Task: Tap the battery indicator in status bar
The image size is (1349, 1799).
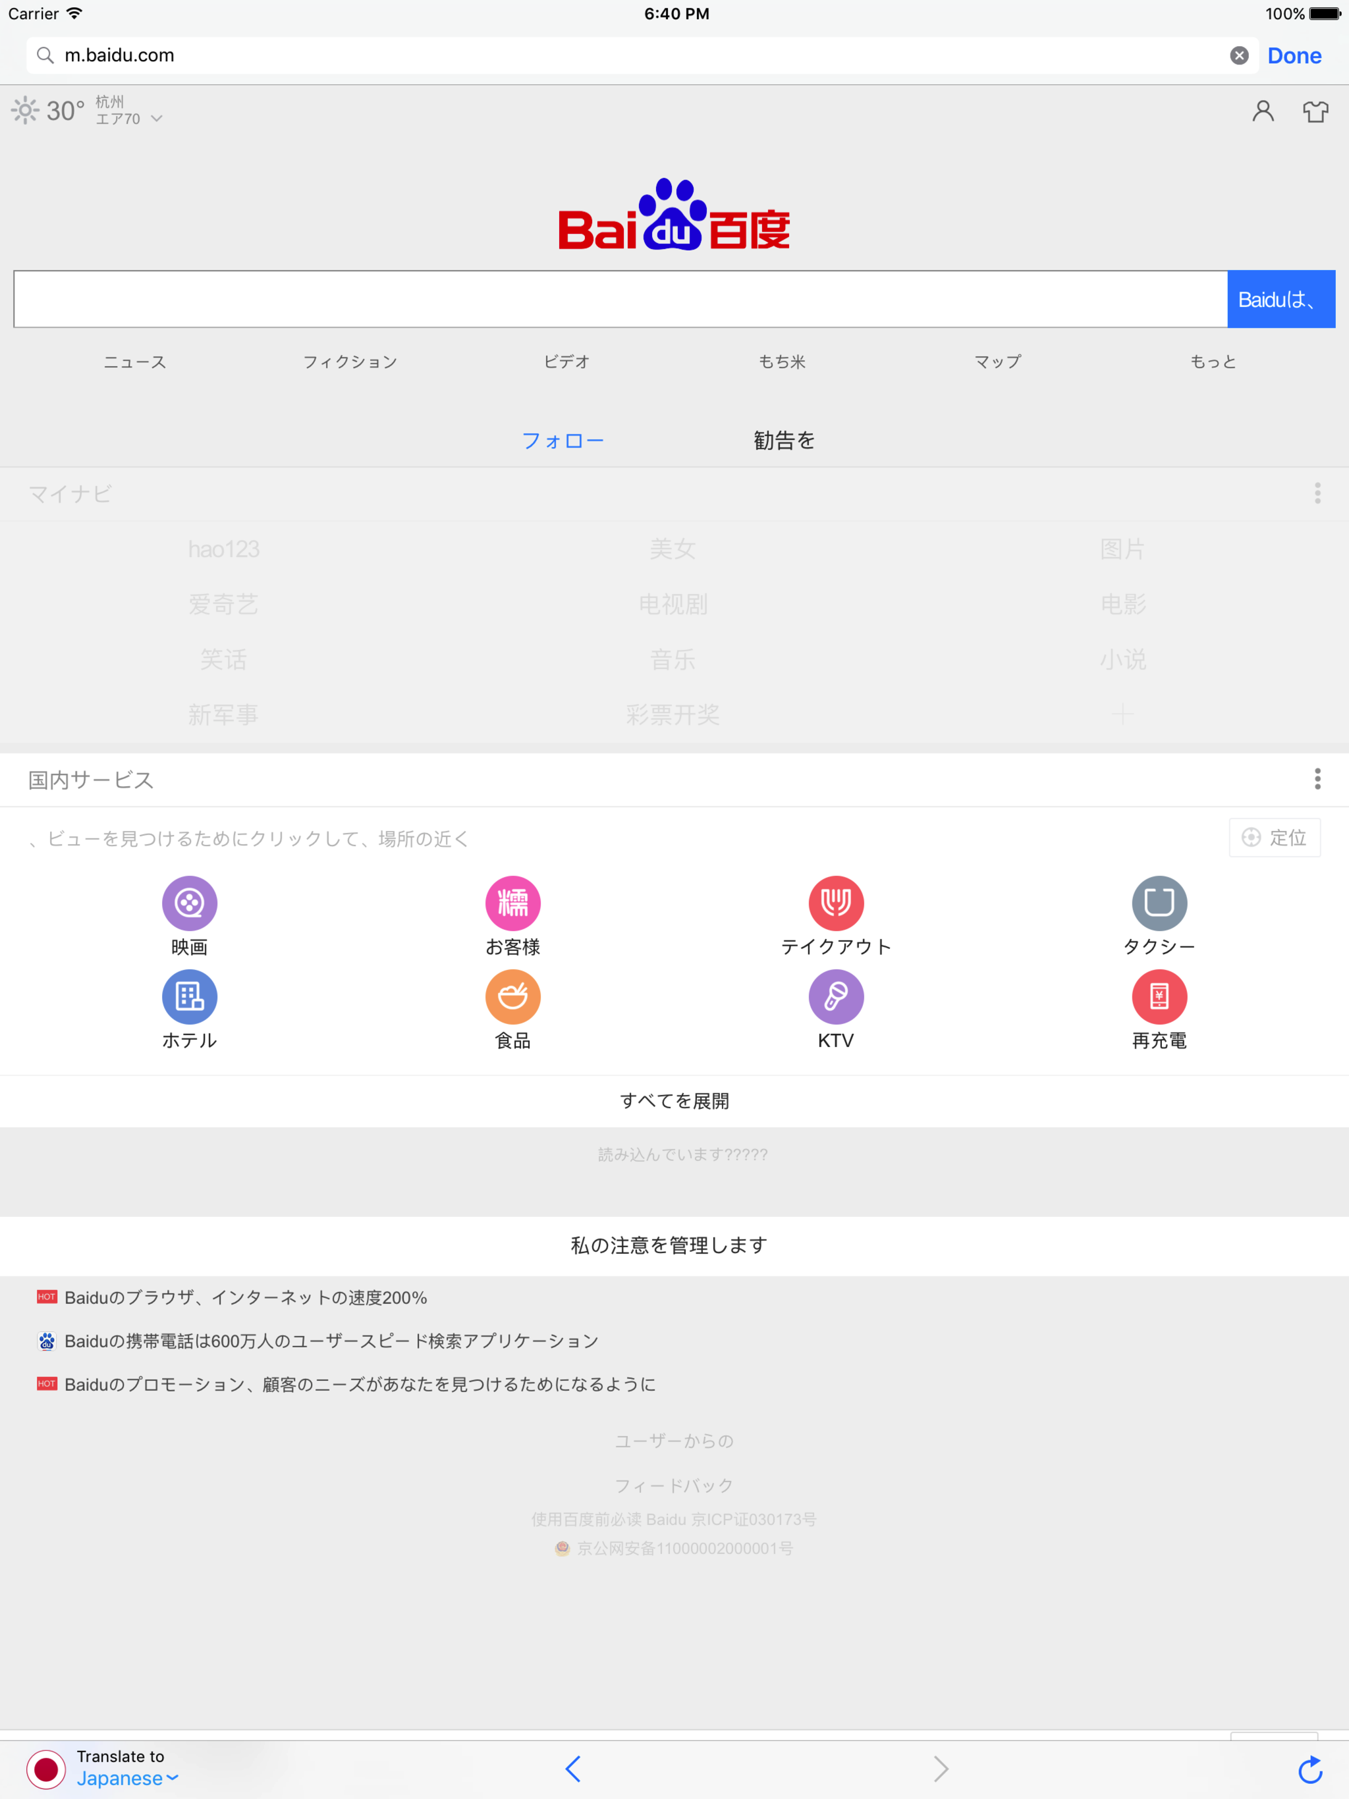Action: [1325, 14]
